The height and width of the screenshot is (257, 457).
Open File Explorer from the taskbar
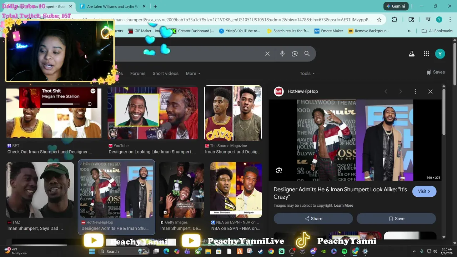pos(208,251)
